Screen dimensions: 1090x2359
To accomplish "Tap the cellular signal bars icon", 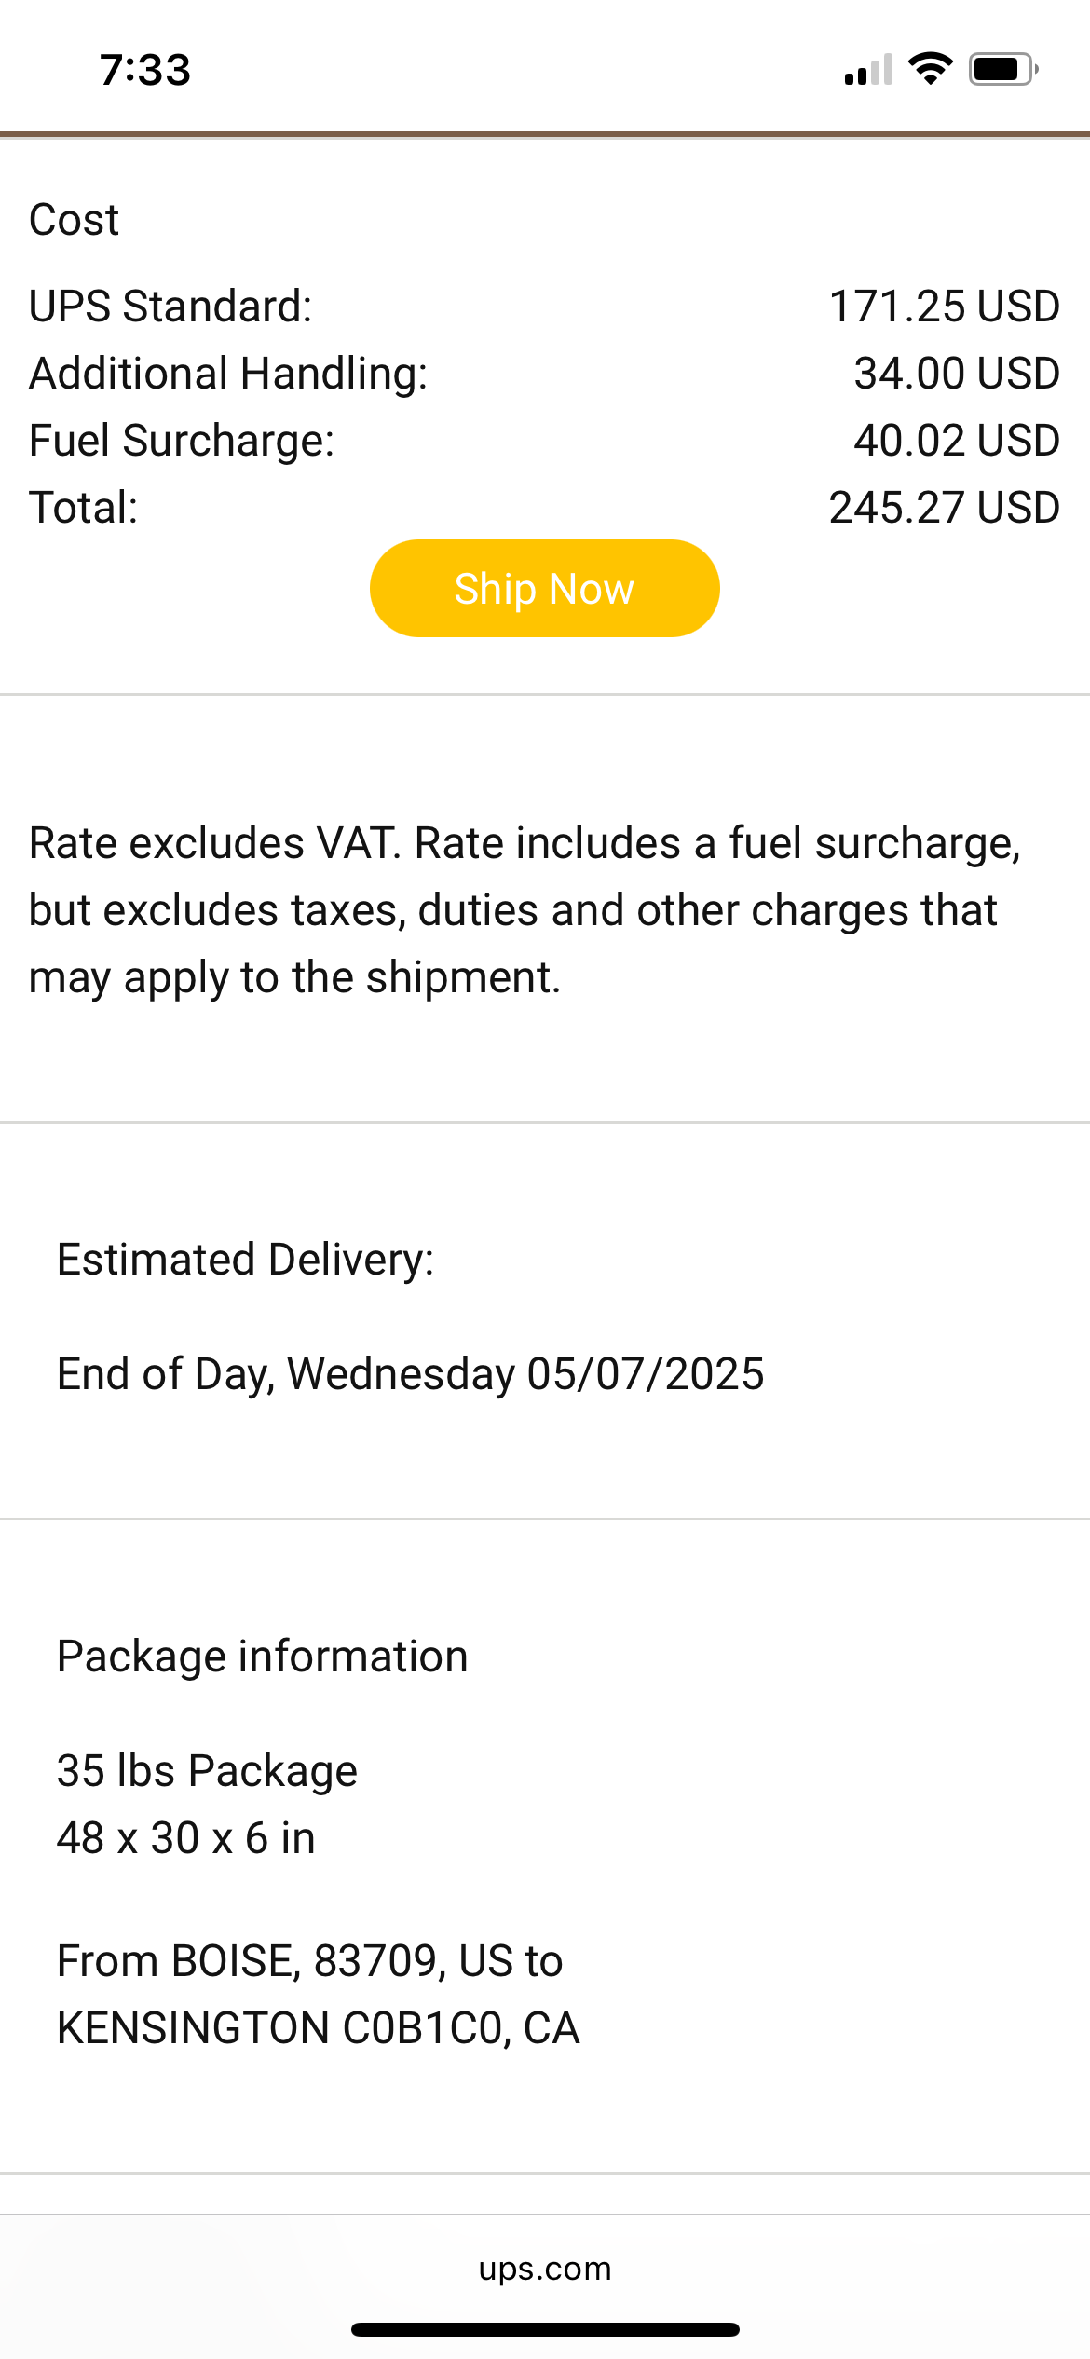I will [x=868, y=70].
